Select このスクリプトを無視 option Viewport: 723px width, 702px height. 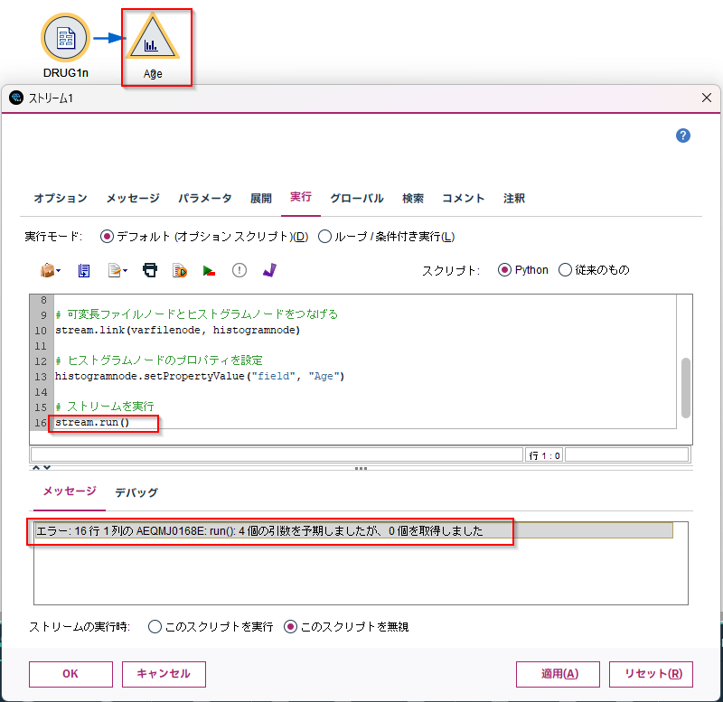pos(290,627)
